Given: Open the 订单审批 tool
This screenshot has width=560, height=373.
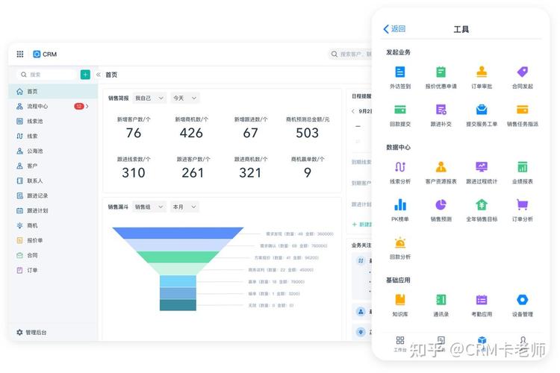Looking at the screenshot, I should 482,77.
